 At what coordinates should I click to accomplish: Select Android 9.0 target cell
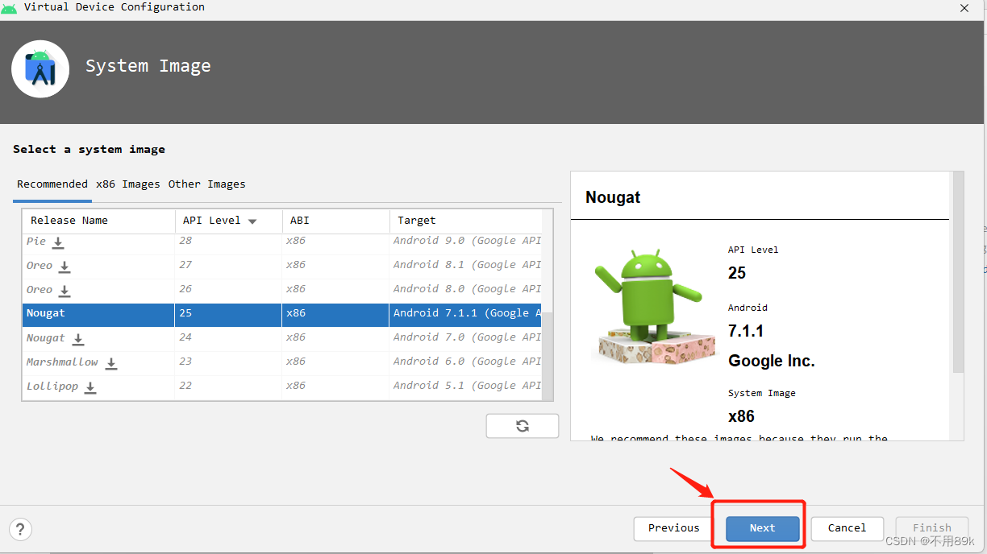click(x=467, y=241)
